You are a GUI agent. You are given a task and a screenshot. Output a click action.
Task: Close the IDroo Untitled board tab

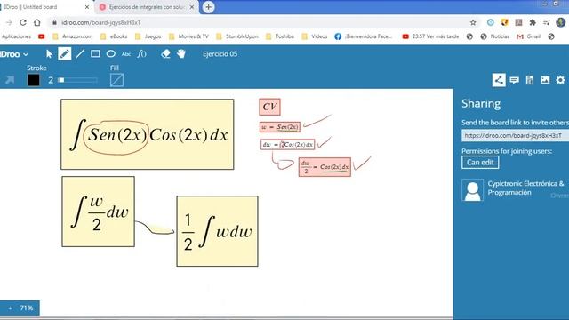[87, 7]
